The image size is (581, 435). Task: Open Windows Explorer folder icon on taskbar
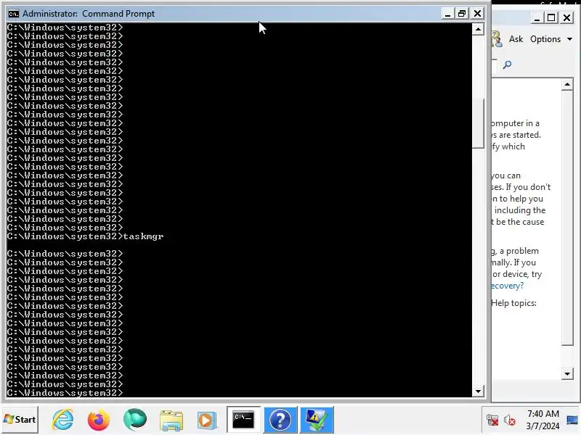click(171, 420)
